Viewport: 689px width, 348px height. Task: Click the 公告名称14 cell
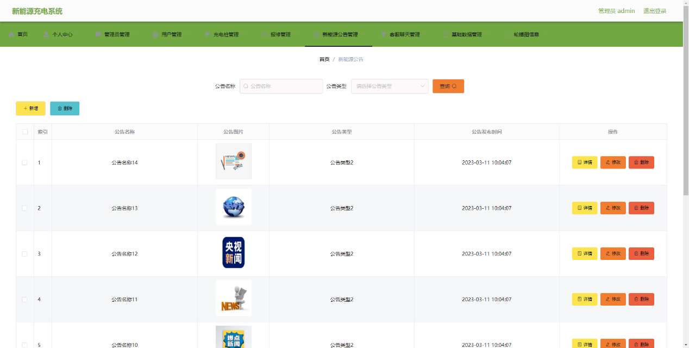[124, 163]
